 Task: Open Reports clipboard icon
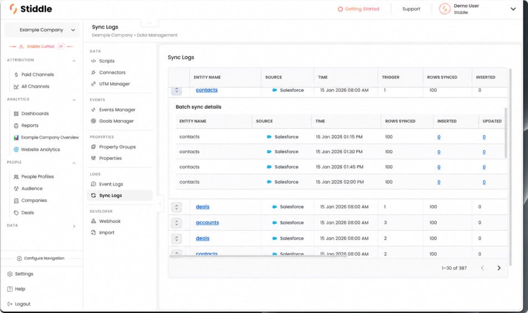(x=16, y=126)
